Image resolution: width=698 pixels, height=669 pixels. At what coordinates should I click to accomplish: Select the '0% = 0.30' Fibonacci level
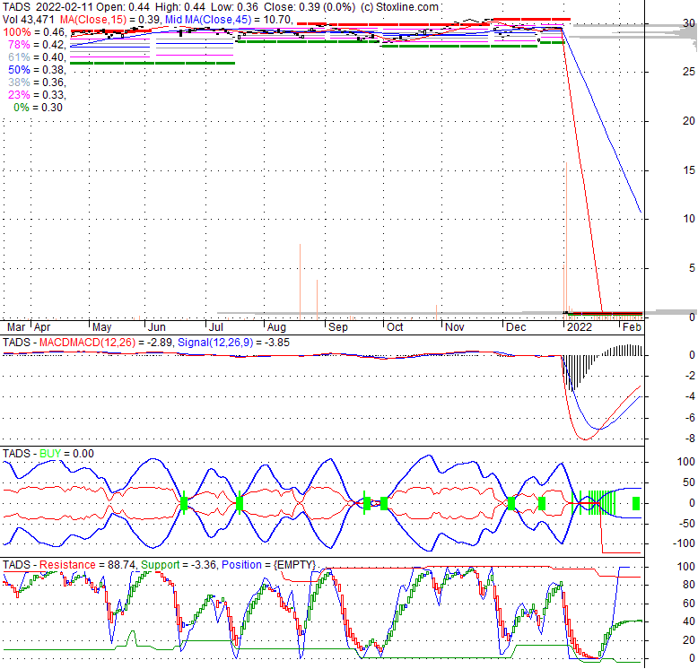pyautogui.click(x=39, y=108)
